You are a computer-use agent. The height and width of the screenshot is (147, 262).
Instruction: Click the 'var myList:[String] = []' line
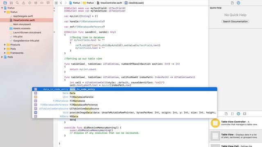[81, 16]
